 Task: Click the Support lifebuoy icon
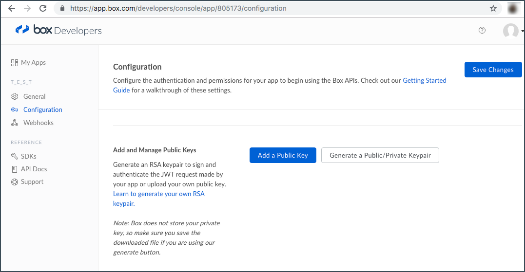click(x=15, y=182)
